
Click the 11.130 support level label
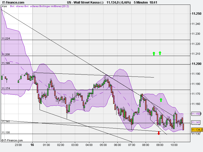6,132
